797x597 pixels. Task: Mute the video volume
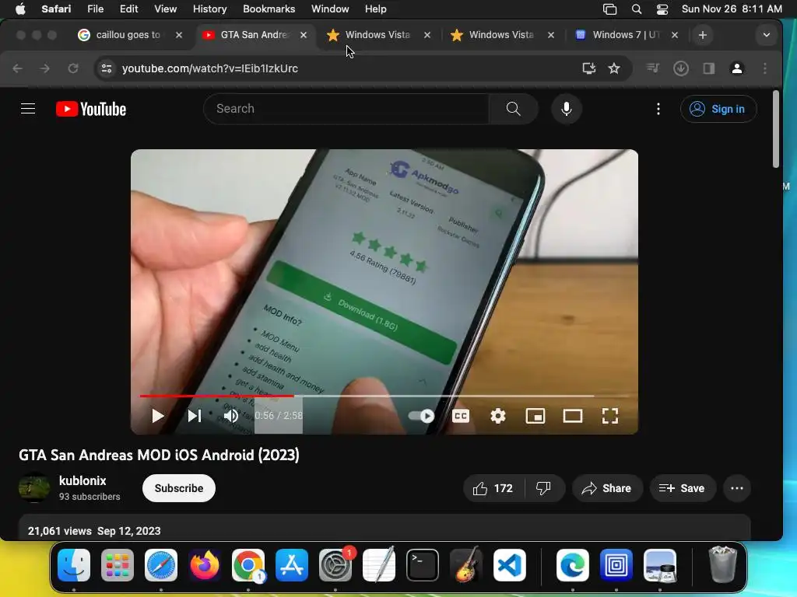tap(230, 416)
